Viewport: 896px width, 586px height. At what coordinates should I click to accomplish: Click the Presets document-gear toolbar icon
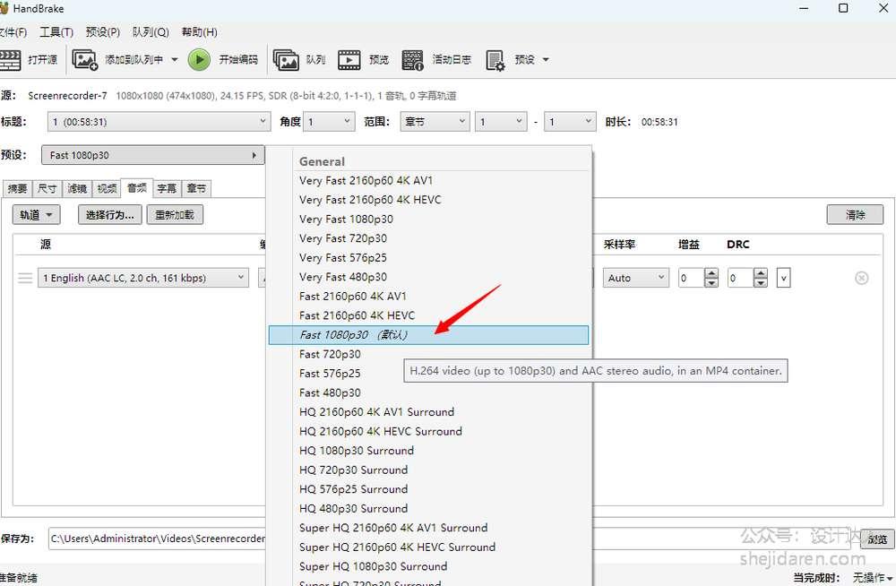495,59
